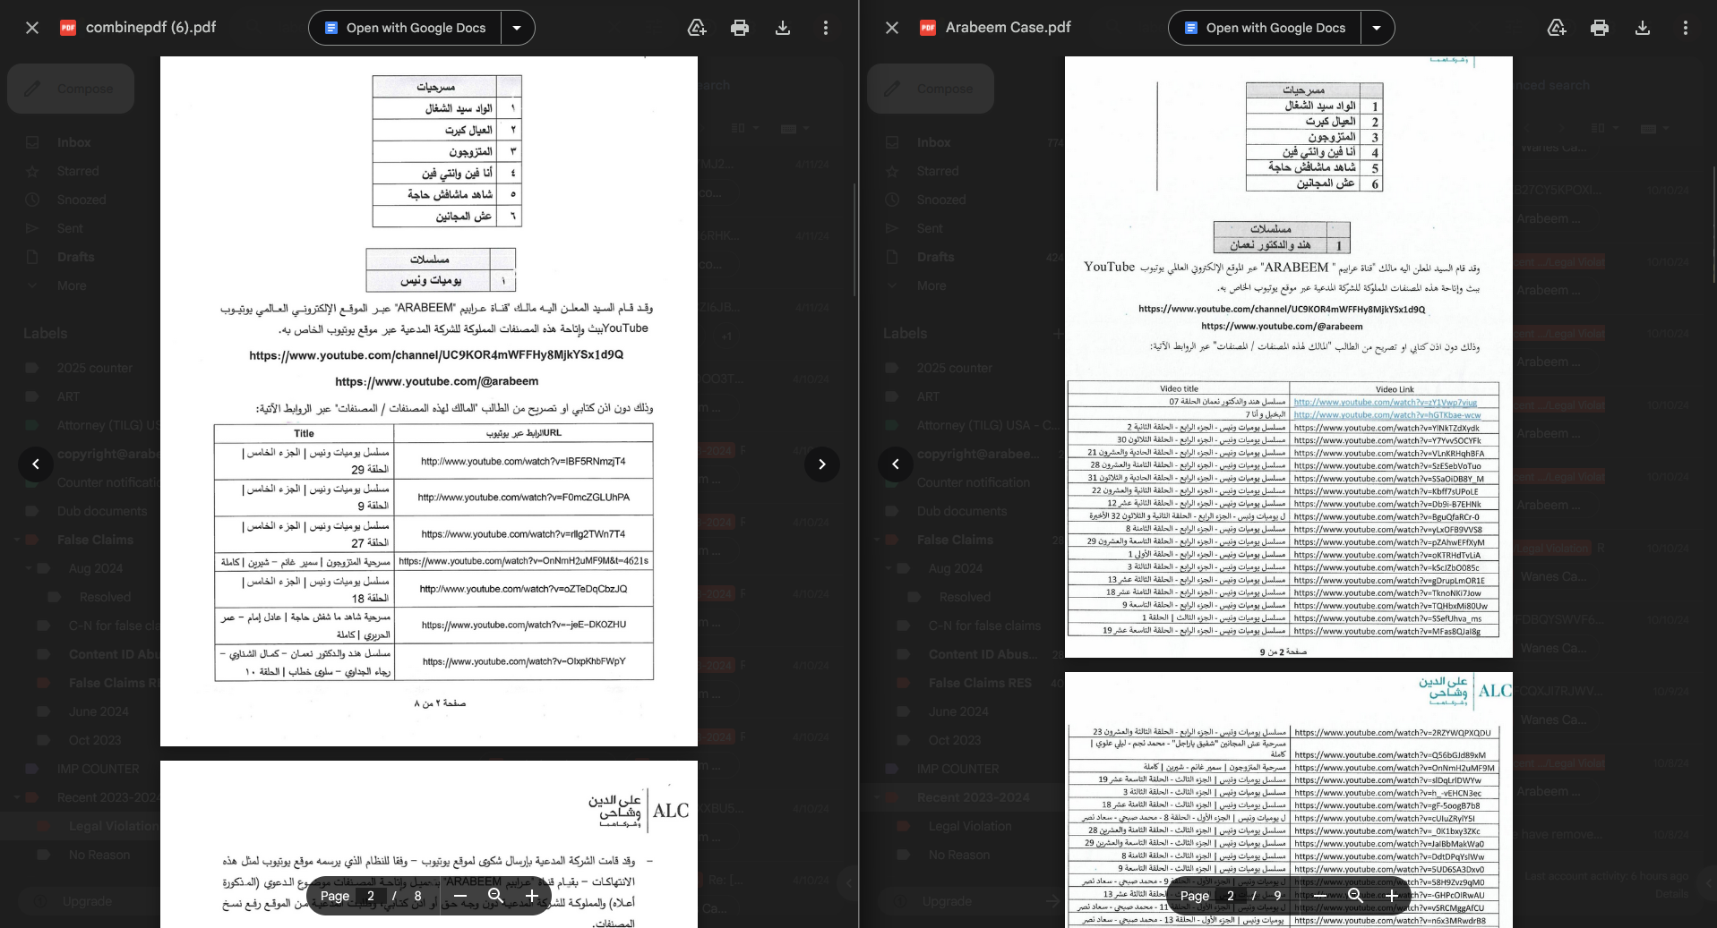
Task: Open combinepdf (6).pdf with Google Docs
Action: (405, 28)
